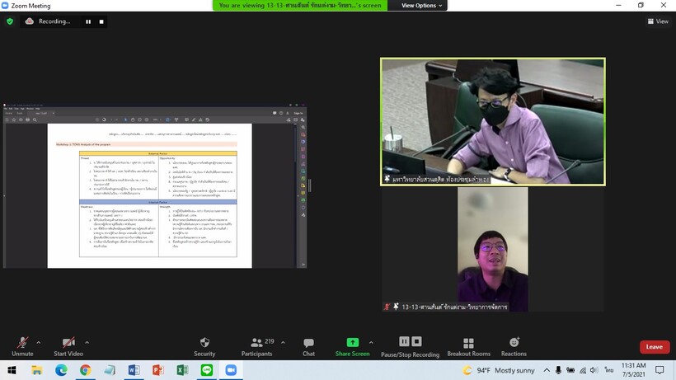Open Microsoft Edge from the taskbar
Screen dimensions: 676x380
[x=61, y=370]
